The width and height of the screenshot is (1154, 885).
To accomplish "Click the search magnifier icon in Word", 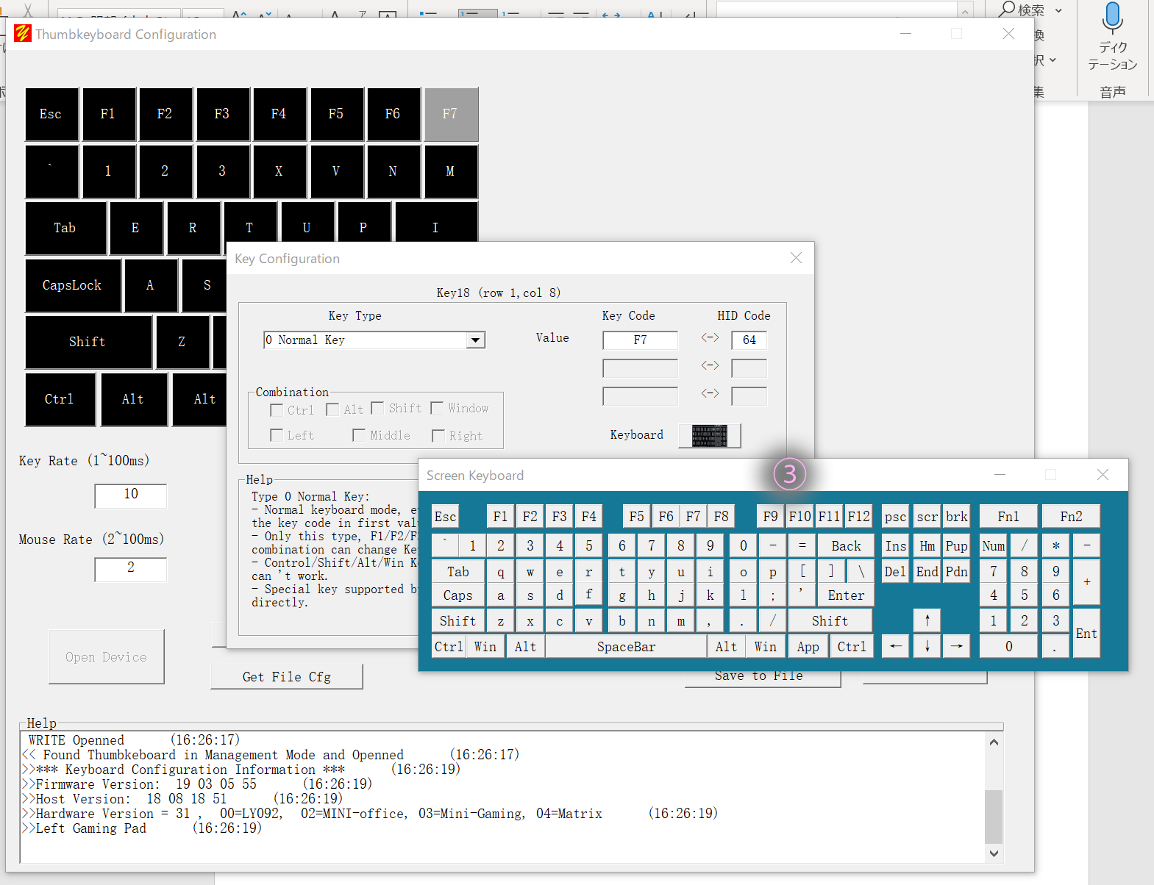I will point(1007,10).
